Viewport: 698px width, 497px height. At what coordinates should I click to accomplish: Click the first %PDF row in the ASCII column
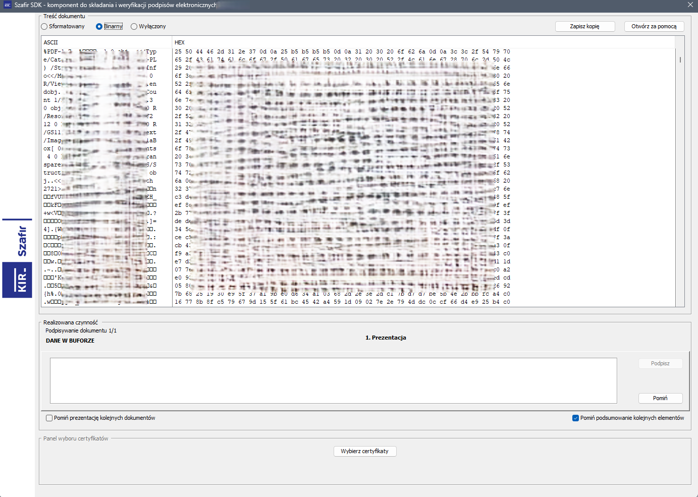(52, 51)
